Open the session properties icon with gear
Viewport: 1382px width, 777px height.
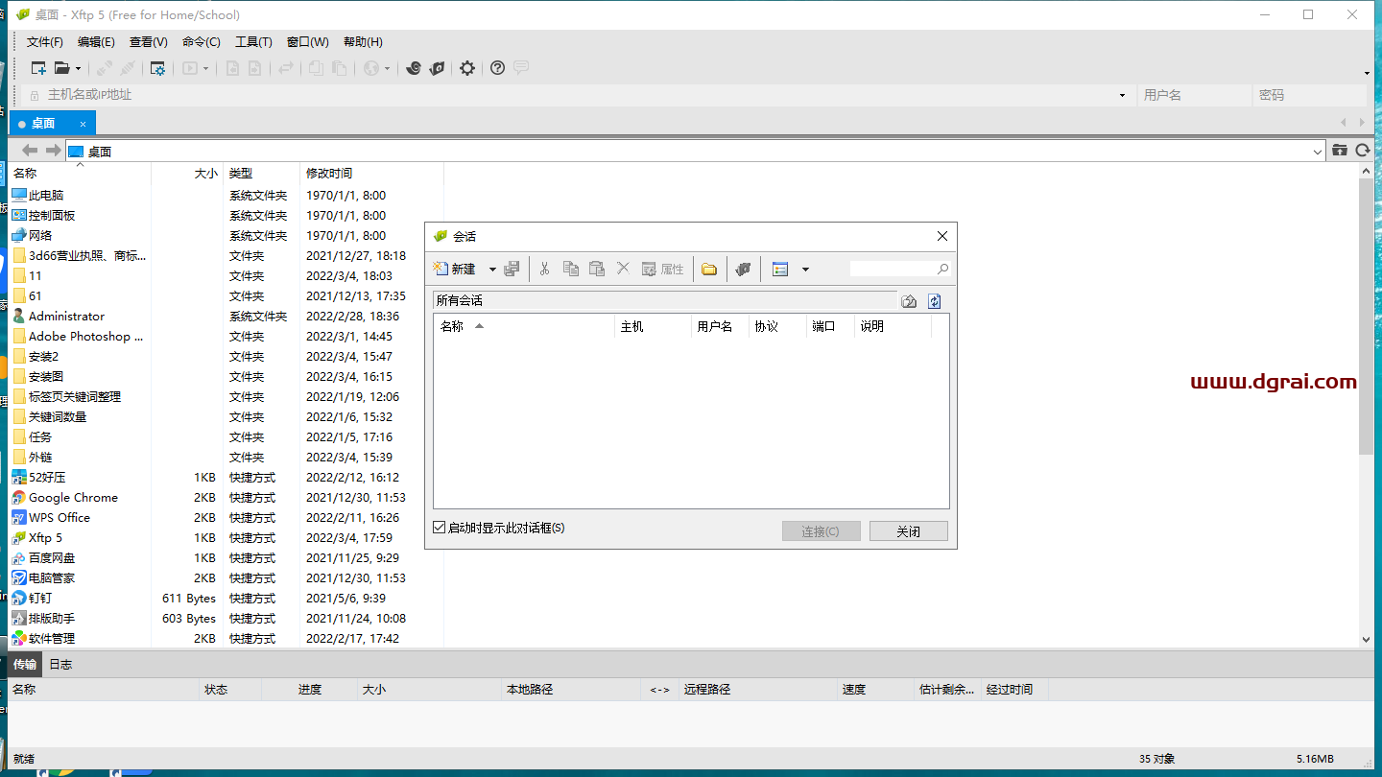click(157, 68)
